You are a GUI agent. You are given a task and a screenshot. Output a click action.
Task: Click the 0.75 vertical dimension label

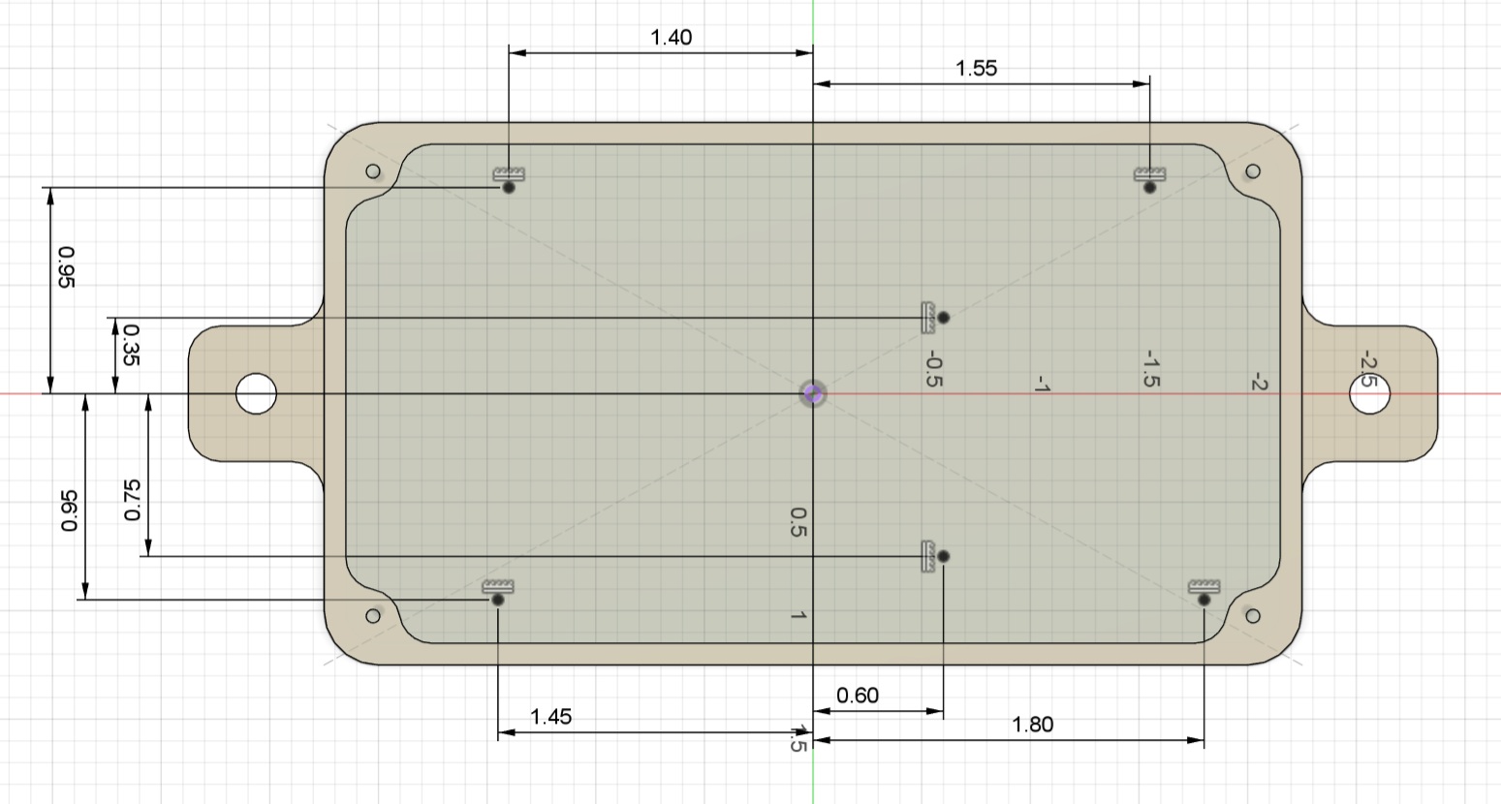pos(133,500)
